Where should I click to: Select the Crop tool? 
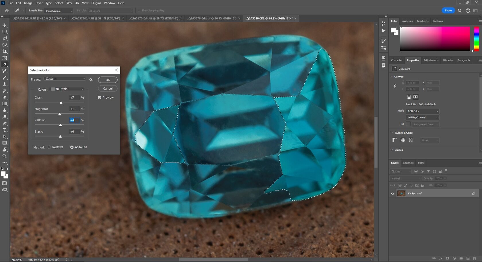[x=4, y=51]
